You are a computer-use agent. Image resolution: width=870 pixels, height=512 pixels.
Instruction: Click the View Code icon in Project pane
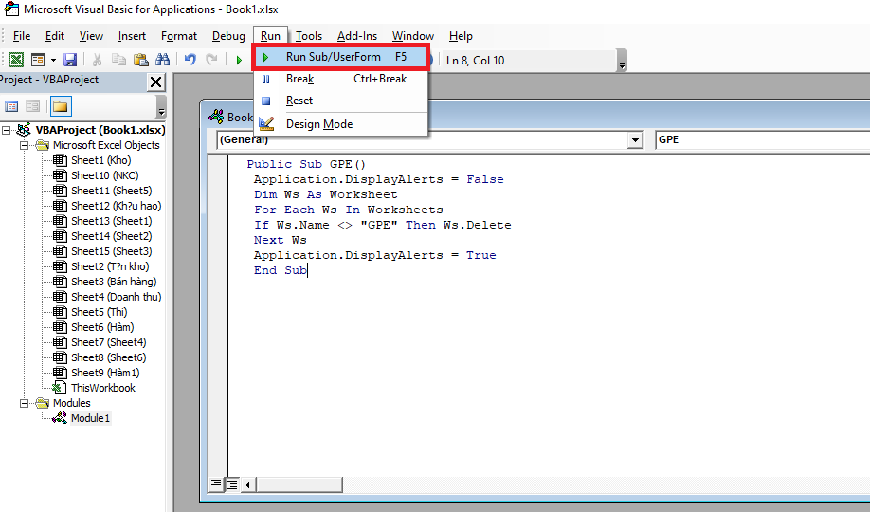11,106
